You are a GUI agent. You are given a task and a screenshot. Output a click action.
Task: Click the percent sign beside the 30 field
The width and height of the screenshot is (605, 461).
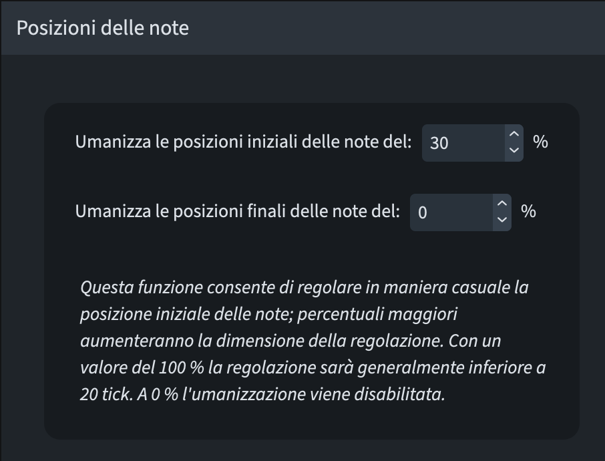click(540, 142)
